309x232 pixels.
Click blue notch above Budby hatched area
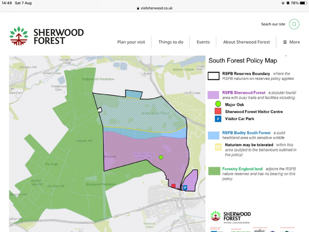coord(133,94)
